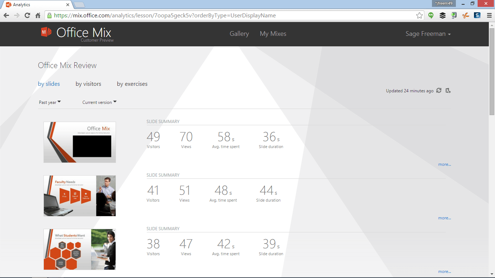495x278 pixels.
Task: Open the Office Mix title slide thumbnail
Action: click(x=79, y=142)
